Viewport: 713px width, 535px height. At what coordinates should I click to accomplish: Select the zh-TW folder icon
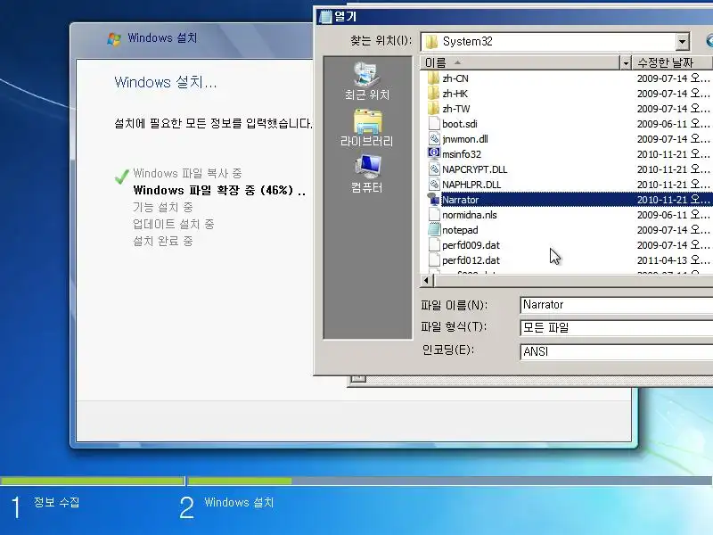pos(434,108)
